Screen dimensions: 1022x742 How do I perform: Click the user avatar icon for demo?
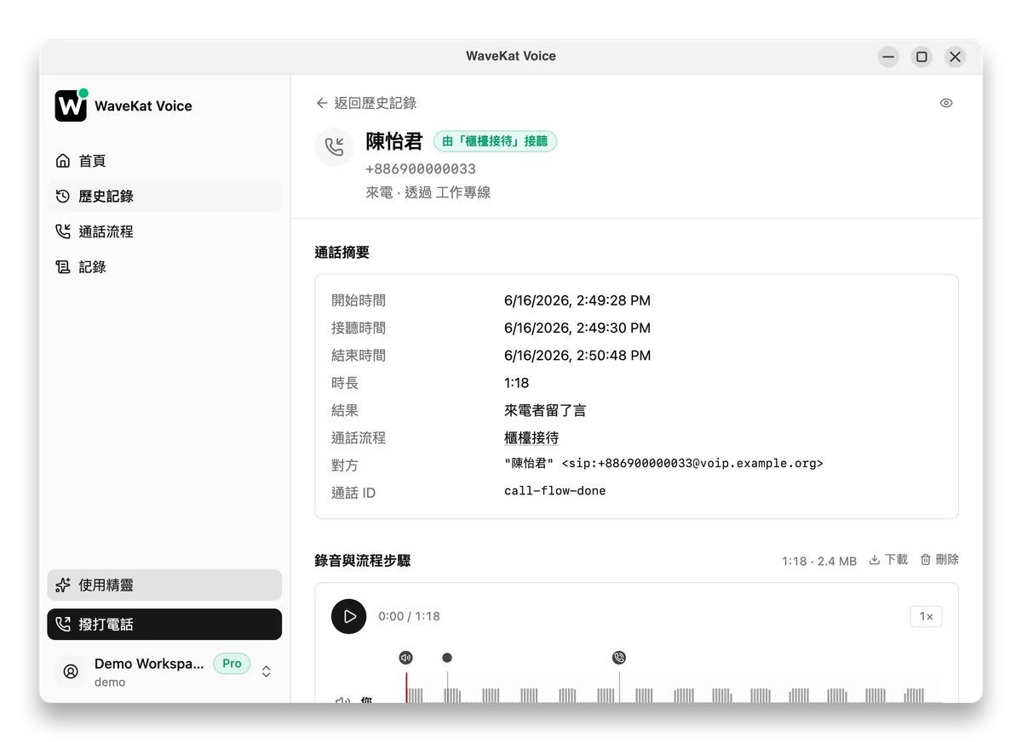point(71,671)
